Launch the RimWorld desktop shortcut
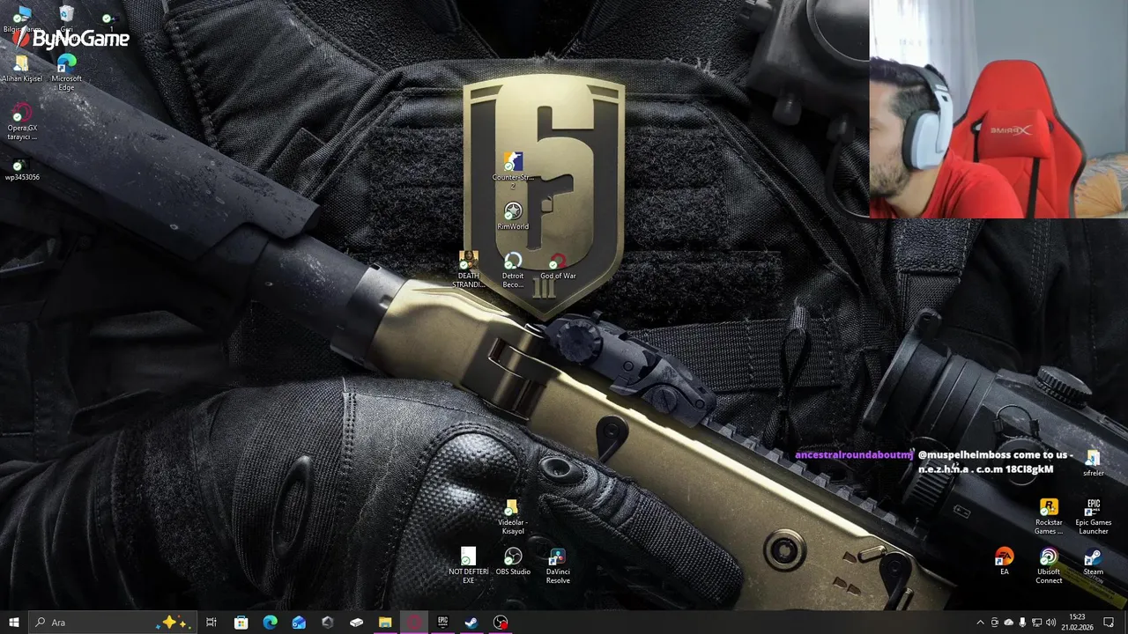 (x=513, y=216)
